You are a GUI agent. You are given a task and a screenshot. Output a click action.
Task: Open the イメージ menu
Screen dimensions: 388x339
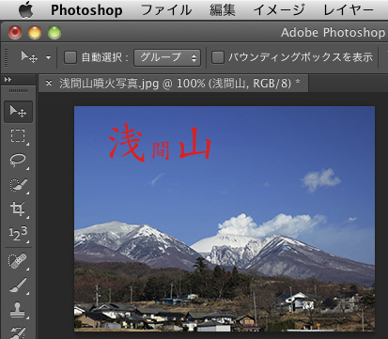point(279,10)
